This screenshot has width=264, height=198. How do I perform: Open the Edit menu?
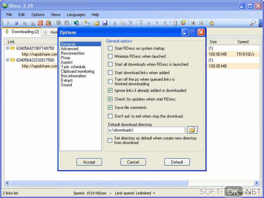21,15
